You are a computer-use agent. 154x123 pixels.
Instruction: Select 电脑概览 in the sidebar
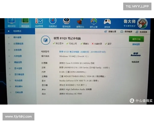coord(20,31)
